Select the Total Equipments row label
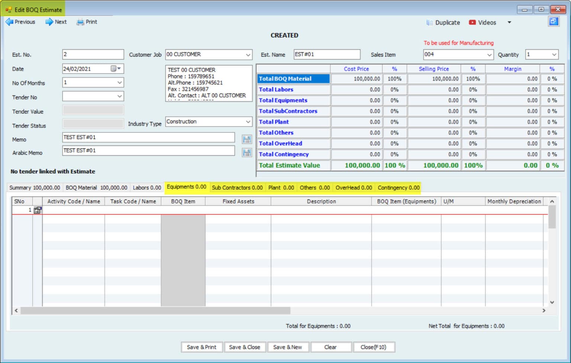Screen dimensions: 571x363 tap(283, 100)
